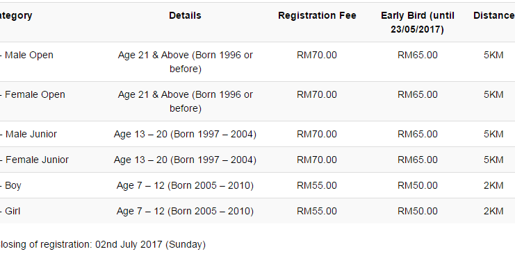Select the Female Open category cell
The image size is (515, 256).
point(33,95)
